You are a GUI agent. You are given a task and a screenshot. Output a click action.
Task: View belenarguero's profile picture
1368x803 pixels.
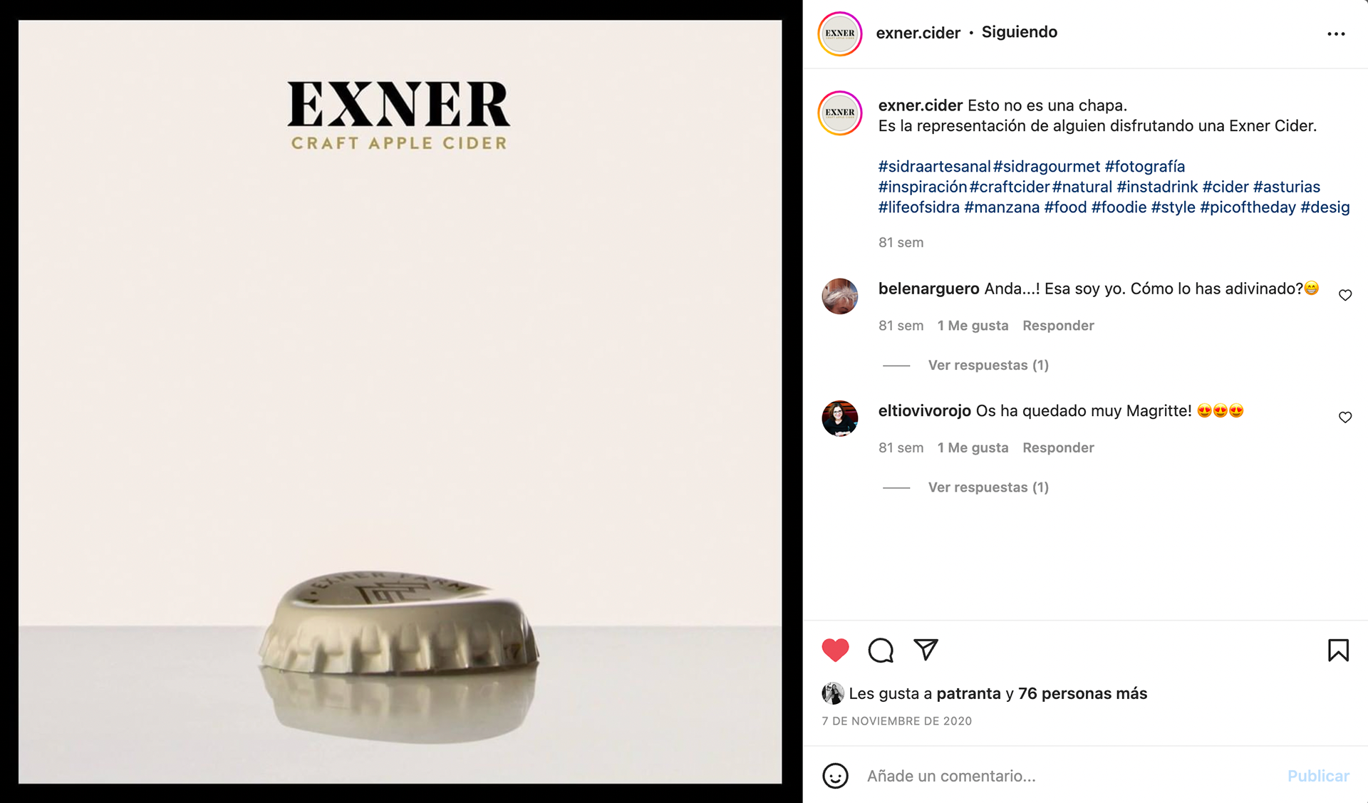[840, 296]
